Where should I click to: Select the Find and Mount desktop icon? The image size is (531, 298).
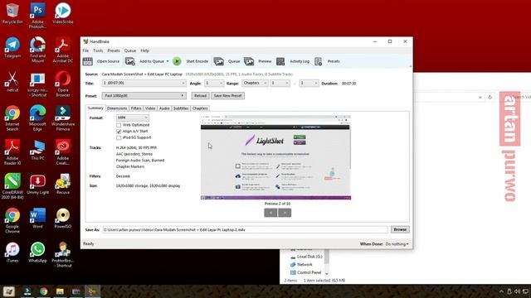[37, 50]
